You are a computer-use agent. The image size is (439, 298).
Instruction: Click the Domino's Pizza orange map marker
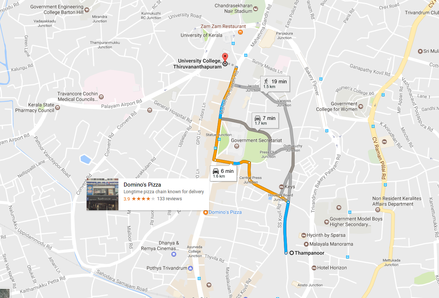205,212
